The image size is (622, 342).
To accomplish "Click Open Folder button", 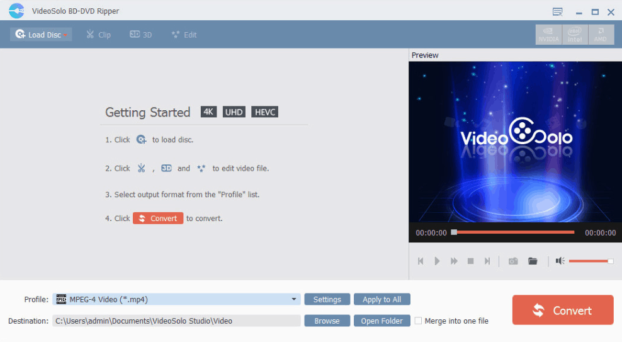I will coord(382,321).
